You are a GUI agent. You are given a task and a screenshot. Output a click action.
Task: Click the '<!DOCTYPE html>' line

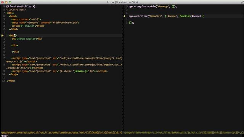coord(16,10)
